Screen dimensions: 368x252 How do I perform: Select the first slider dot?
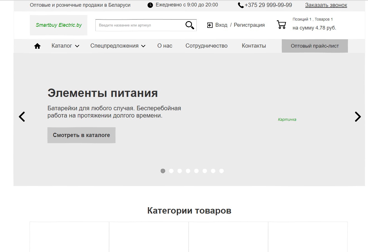[x=163, y=171]
